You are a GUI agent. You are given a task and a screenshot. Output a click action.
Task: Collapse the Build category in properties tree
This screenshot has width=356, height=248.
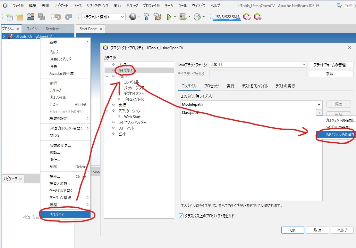pyautogui.click(x=107, y=76)
